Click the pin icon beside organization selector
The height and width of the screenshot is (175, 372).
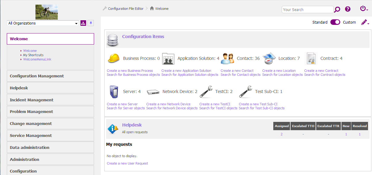coord(91,23)
